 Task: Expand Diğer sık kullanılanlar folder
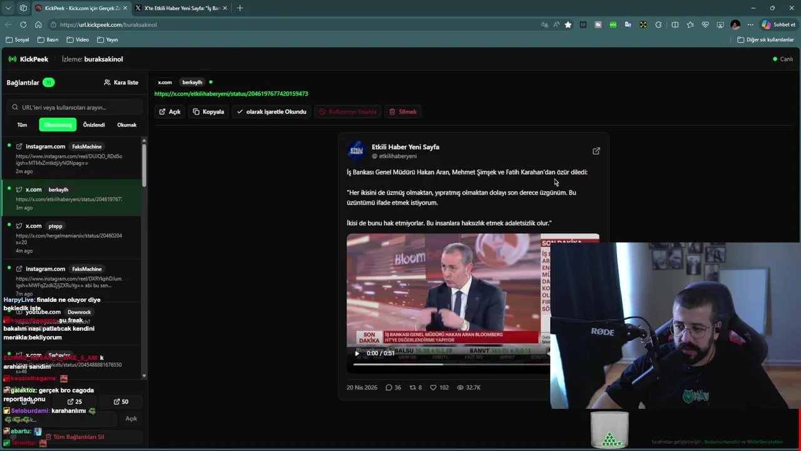coord(765,39)
